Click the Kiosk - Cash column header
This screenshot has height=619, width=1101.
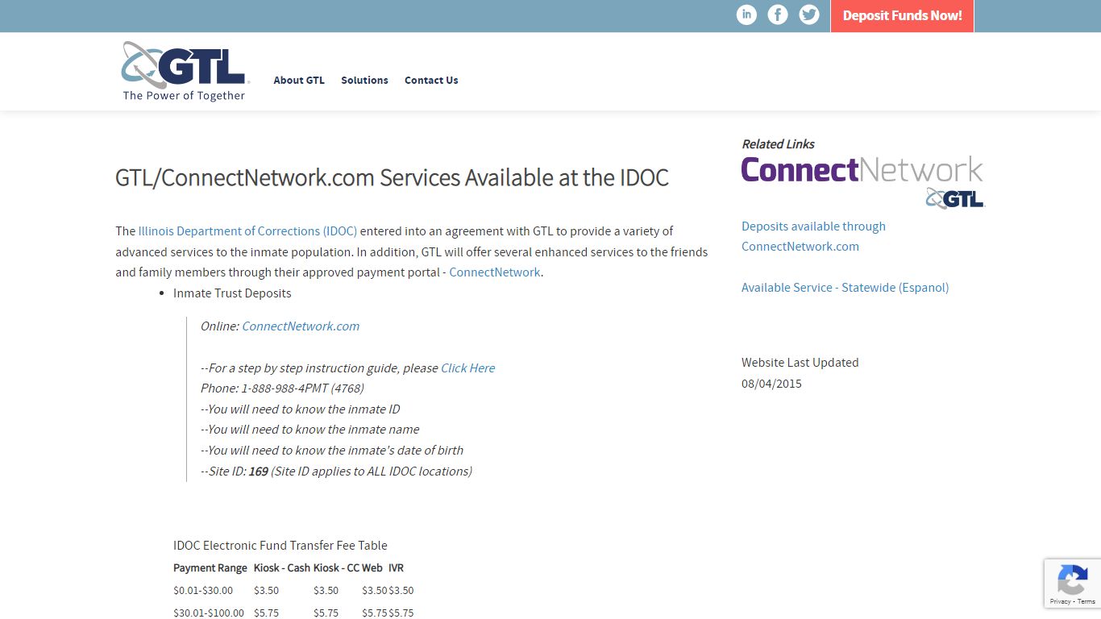pos(282,567)
